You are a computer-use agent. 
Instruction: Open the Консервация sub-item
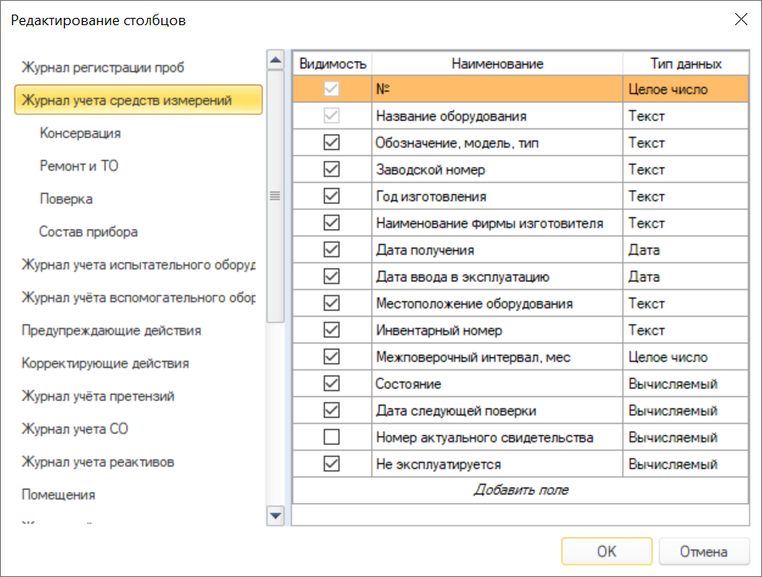click(x=80, y=133)
